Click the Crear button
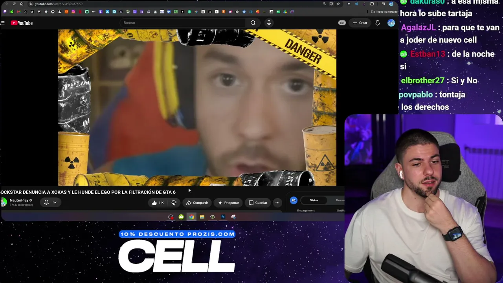The image size is (503, 283). [360, 23]
